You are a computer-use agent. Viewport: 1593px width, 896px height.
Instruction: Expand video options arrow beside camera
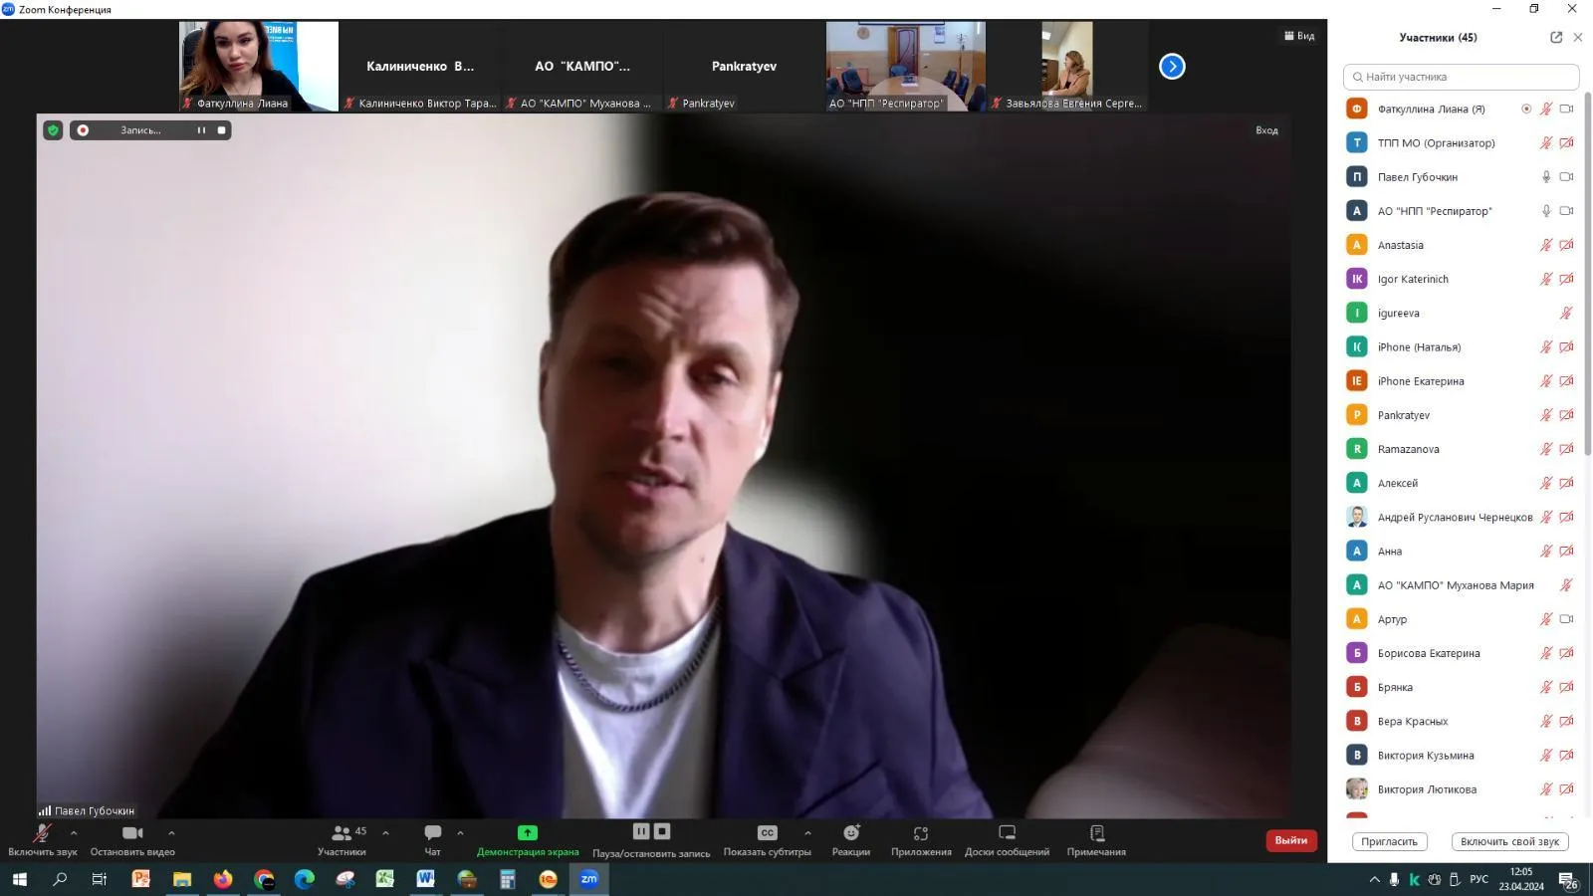pyautogui.click(x=171, y=833)
